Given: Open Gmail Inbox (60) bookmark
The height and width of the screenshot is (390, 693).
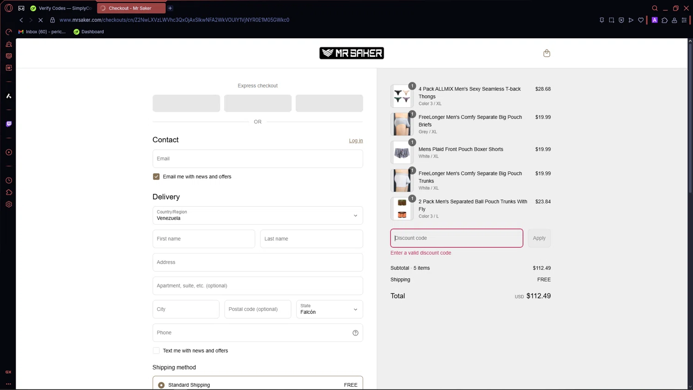Looking at the screenshot, I should coord(42,32).
